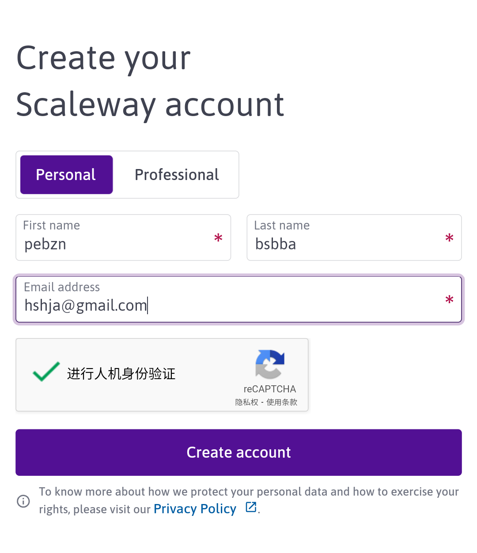
Task: Click the First name required asterisk
Action: click(218, 238)
